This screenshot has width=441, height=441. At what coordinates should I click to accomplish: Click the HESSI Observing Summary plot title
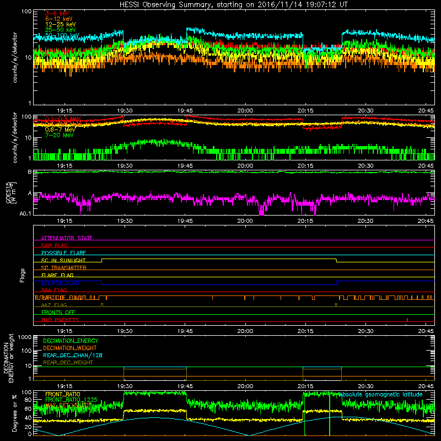pyautogui.click(x=233, y=4)
